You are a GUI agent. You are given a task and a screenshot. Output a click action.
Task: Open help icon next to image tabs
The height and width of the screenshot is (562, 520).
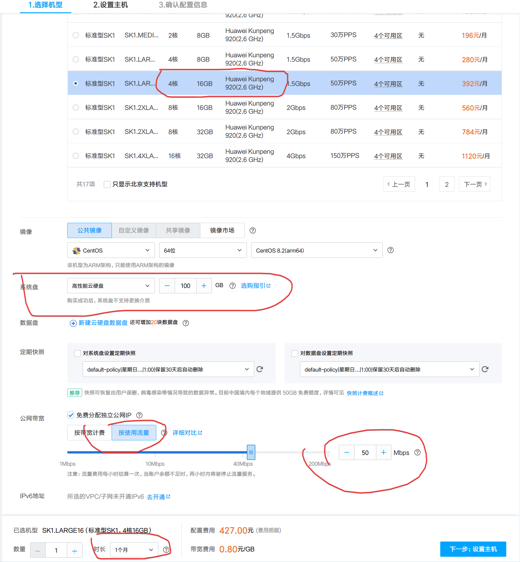click(x=253, y=230)
